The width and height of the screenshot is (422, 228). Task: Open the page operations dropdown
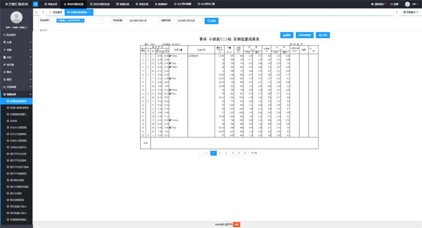411,12
